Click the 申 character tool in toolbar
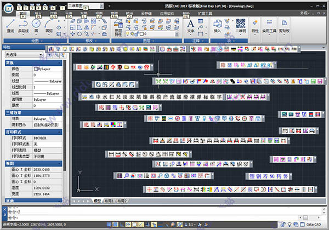Image resolution: width=329 pixels, height=230 pixels. (98, 97)
